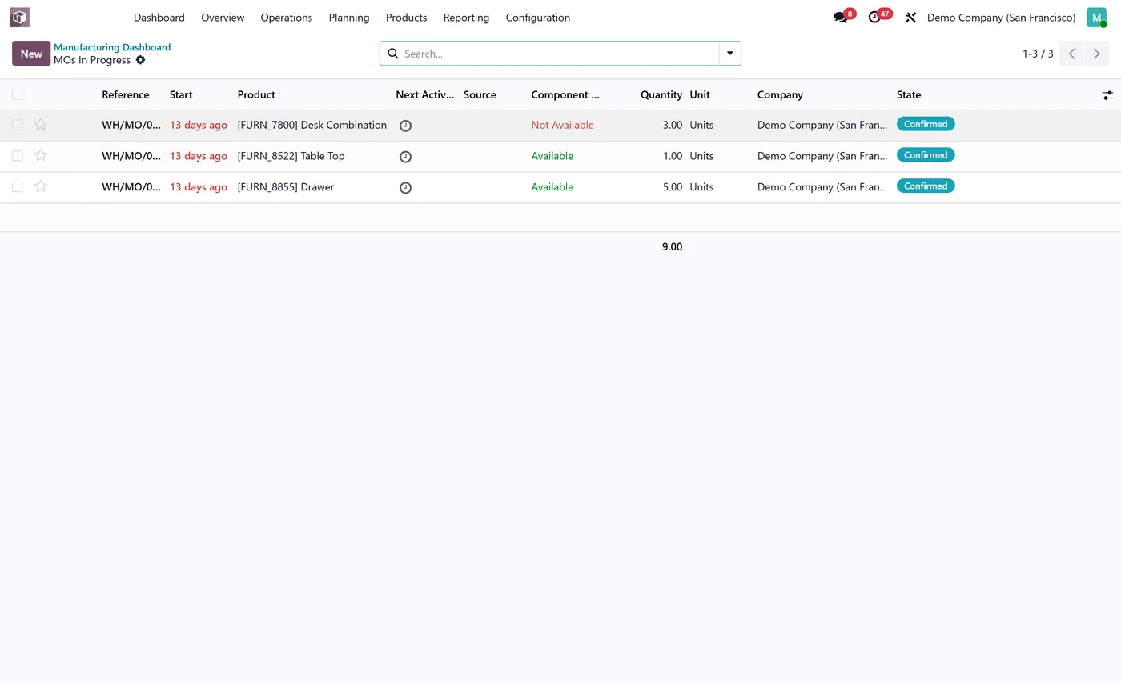Viewport: 1121px width, 681px height.
Task: Sort by the Start column header
Action: click(x=181, y=94)
